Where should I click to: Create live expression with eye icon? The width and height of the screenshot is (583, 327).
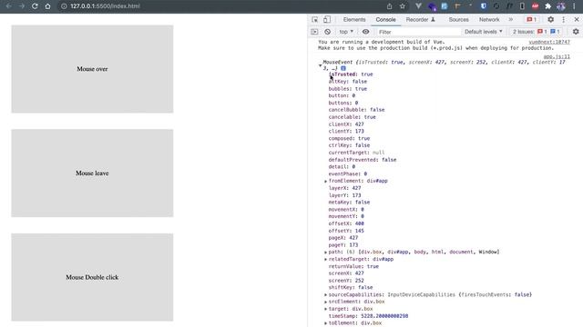pyautogui.click(x=366, y=32)
